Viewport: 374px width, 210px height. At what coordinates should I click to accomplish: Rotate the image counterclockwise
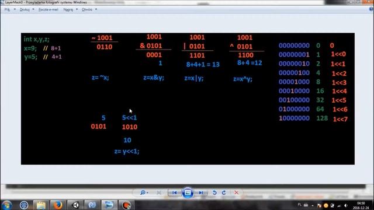point(214,192)
